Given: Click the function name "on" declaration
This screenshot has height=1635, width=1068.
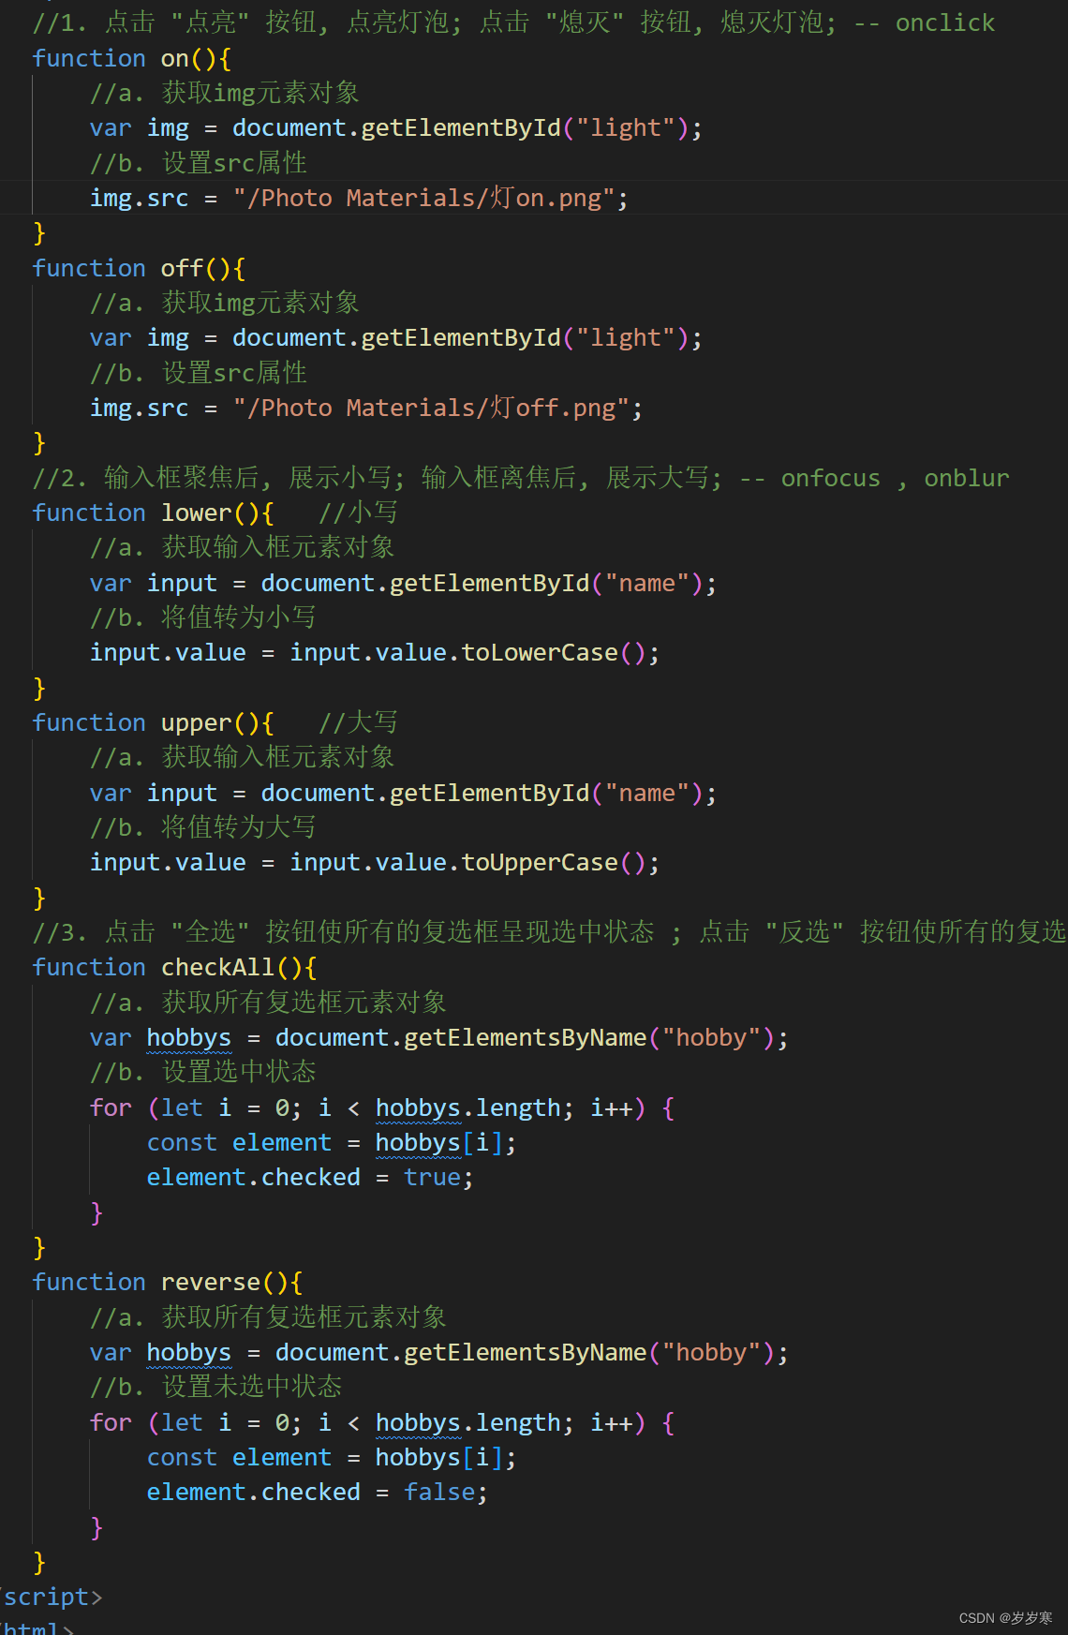Looking at the screenshot, I should [x=175, y=58].
